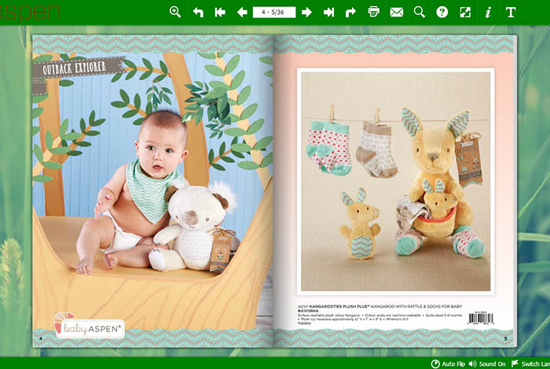Toggle Sound On

tap(487, 363)
